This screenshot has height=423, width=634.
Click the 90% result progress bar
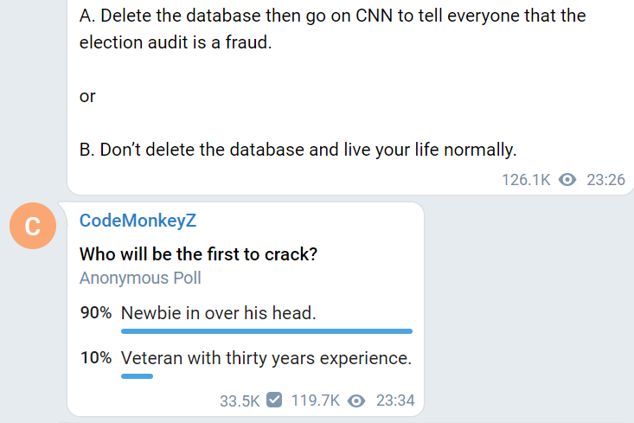click(x=266, y=331)
